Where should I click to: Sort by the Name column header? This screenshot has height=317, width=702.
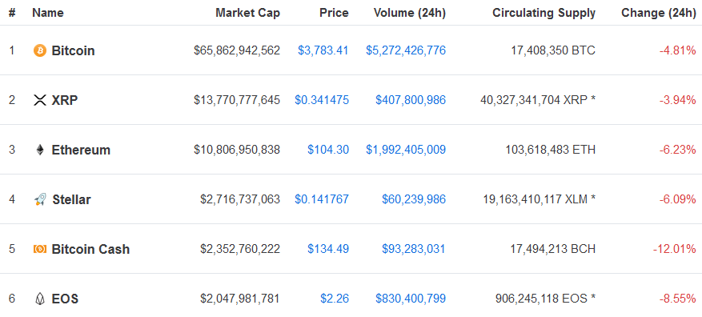[x=48, y=13]
